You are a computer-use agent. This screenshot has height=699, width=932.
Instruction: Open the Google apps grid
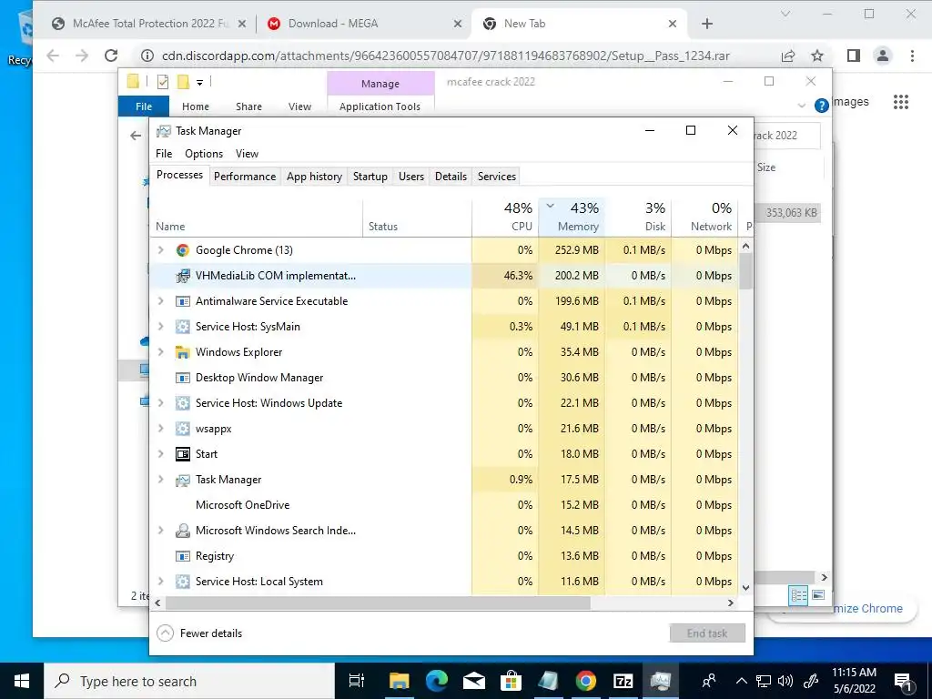pos(901,102)
